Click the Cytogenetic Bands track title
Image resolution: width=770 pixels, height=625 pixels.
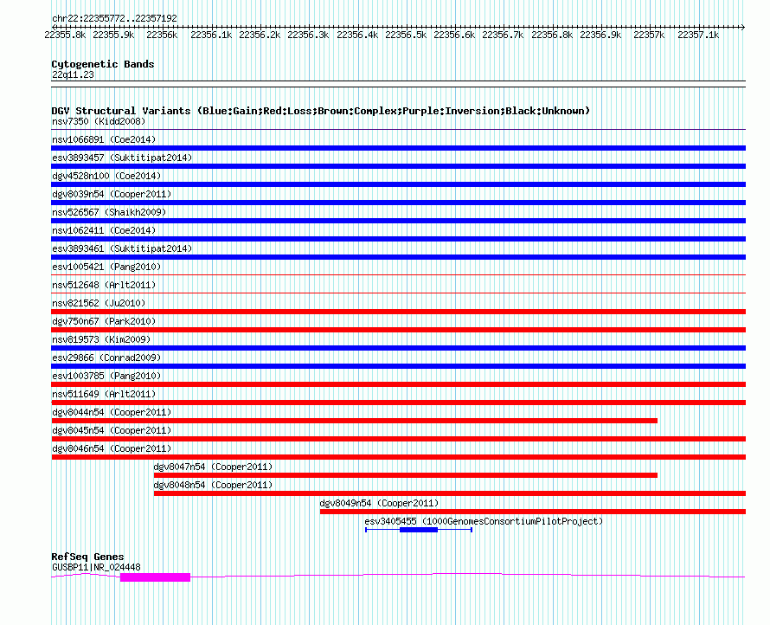coord(103,64)
